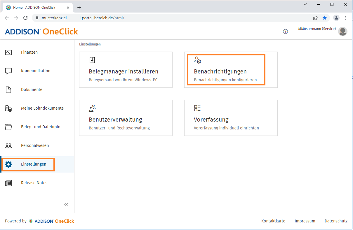Switch to the Home | ADDISON OneClick tab
The image size is (353, 230).
click(x=38, y=8)
